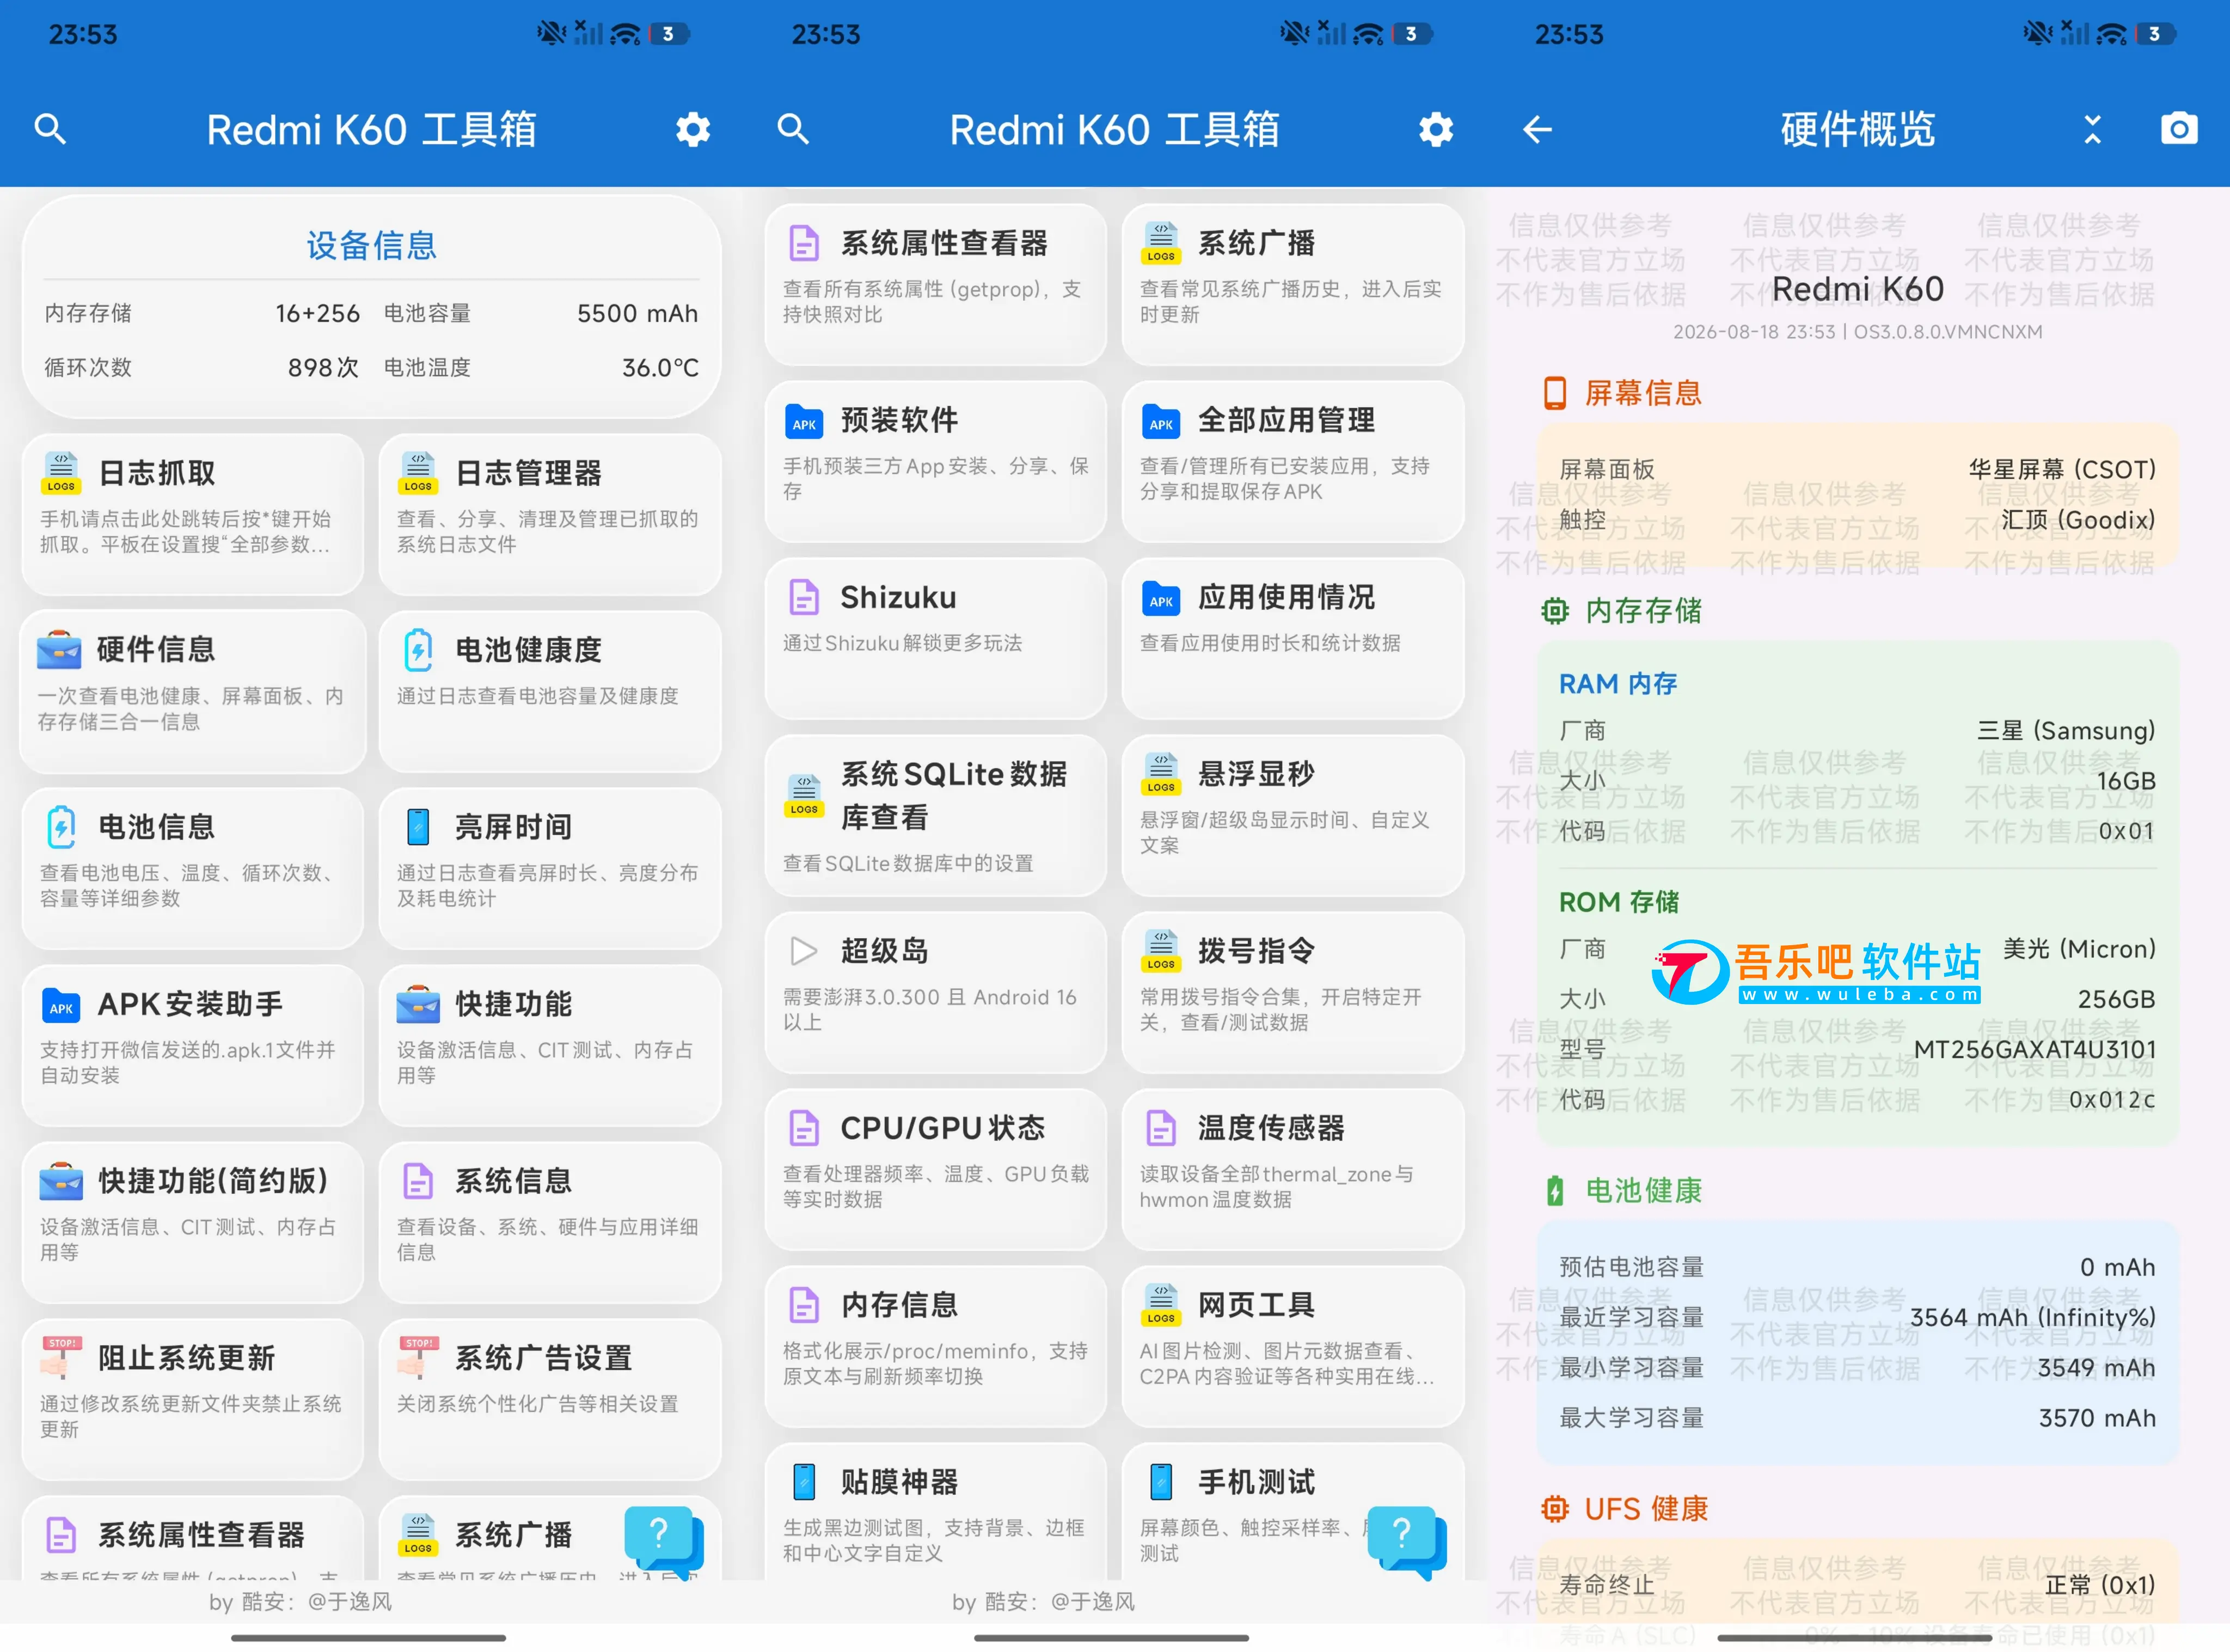Tap the chip icon beside 内存存储 heading
Viewport: 2230px width, 1652px height.
1555,611
